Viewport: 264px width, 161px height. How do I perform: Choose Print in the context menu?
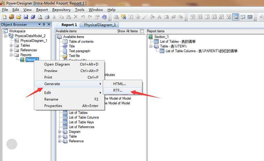coord(69,77)
